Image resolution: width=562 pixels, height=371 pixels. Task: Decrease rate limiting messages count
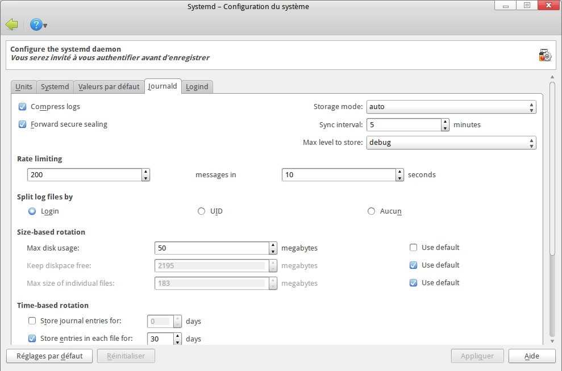[x=146, y=178]
